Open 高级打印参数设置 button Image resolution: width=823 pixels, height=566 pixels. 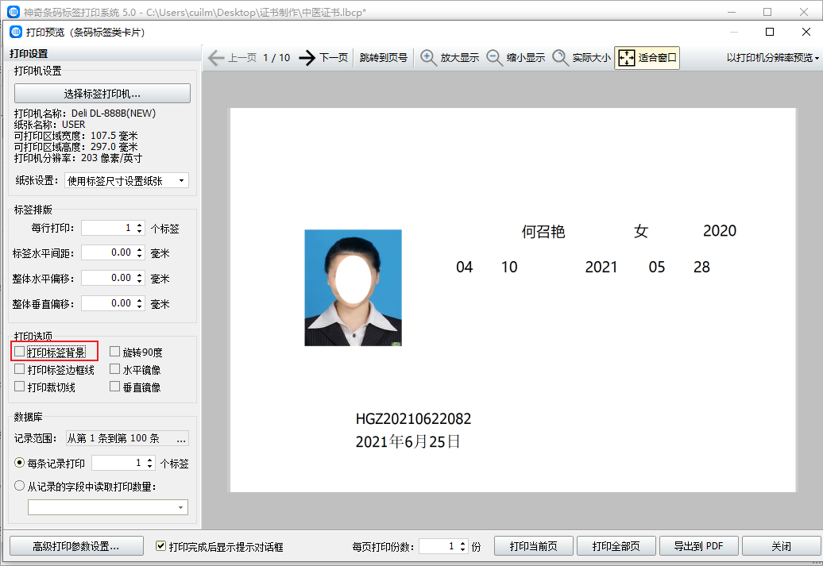click(x=76, y=546)
